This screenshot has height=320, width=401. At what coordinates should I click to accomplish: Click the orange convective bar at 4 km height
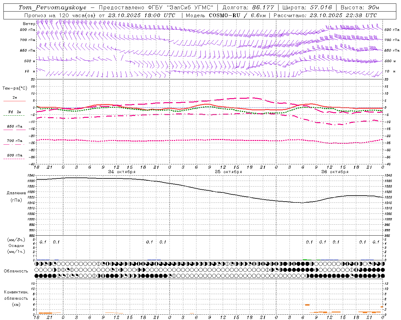pos(307,305)
